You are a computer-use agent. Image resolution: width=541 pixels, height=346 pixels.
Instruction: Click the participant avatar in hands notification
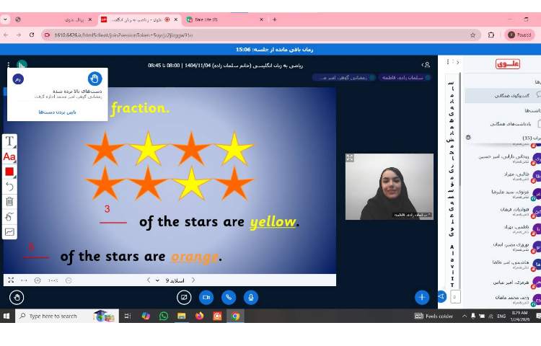coord(18,79)
